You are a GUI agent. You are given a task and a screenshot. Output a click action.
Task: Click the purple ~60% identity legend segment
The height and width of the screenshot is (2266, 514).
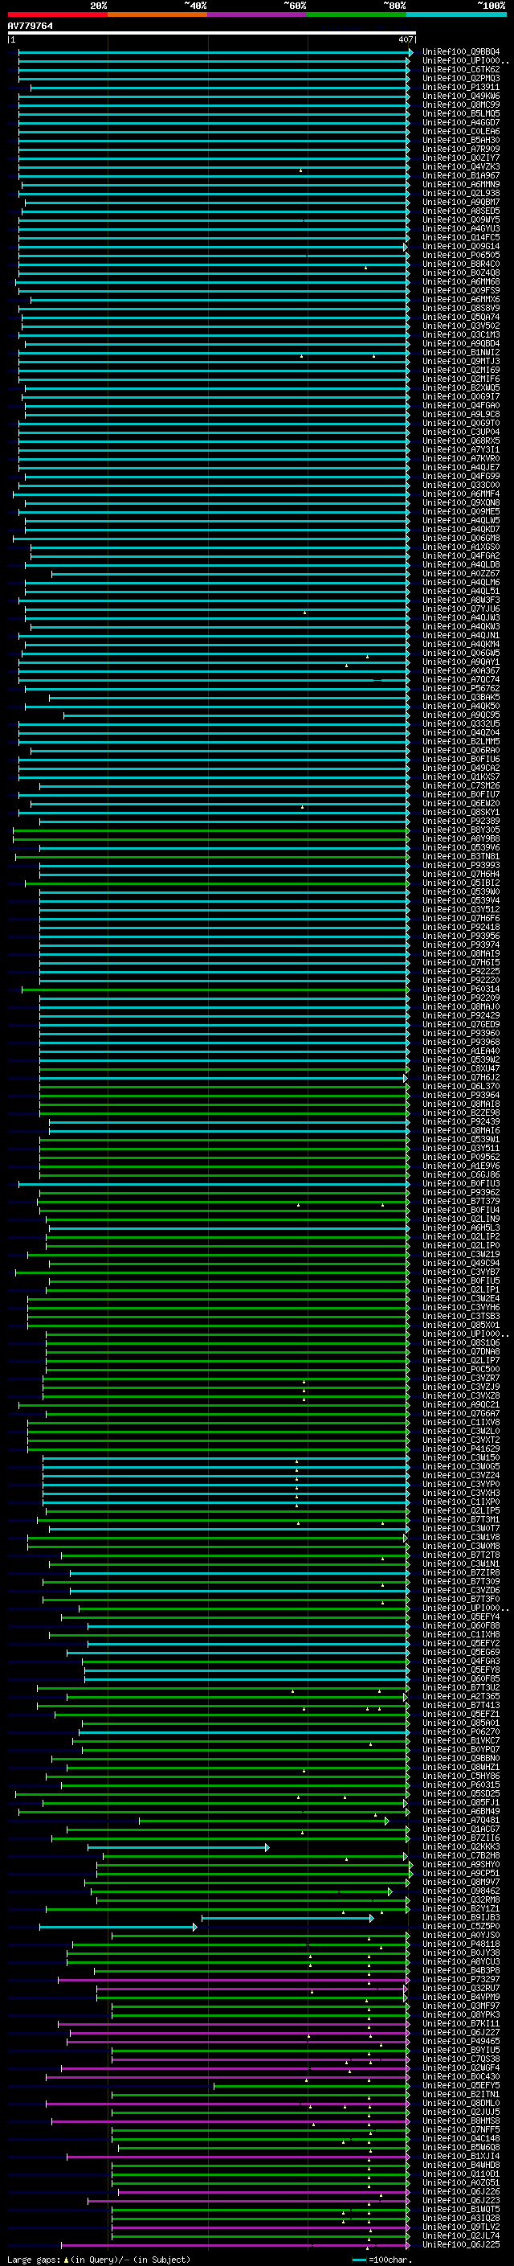click(x=258, y=14)
